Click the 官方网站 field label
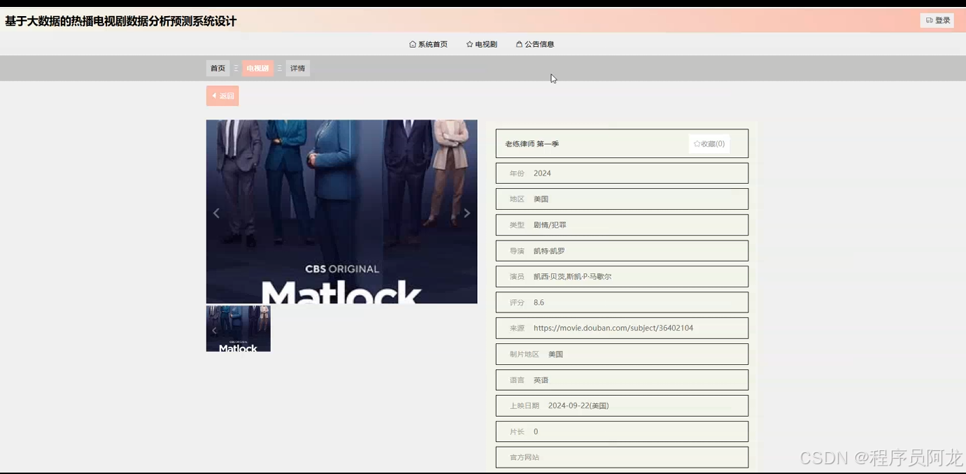 pos(524,457)
